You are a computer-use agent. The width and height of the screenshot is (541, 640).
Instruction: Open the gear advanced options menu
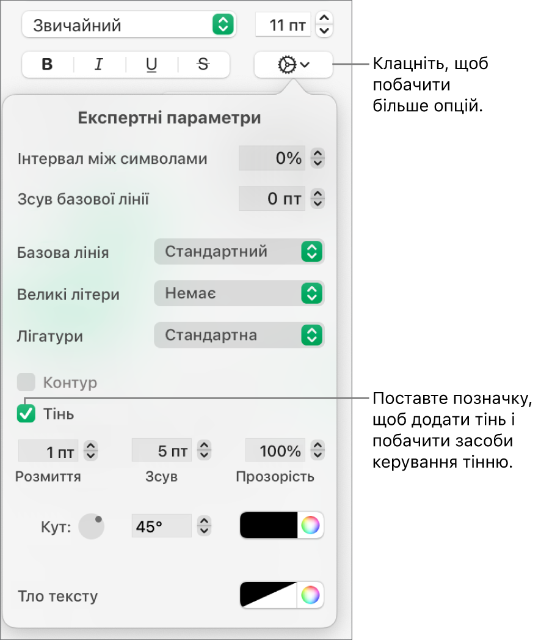pyautogui.click(x=293, y=65)
